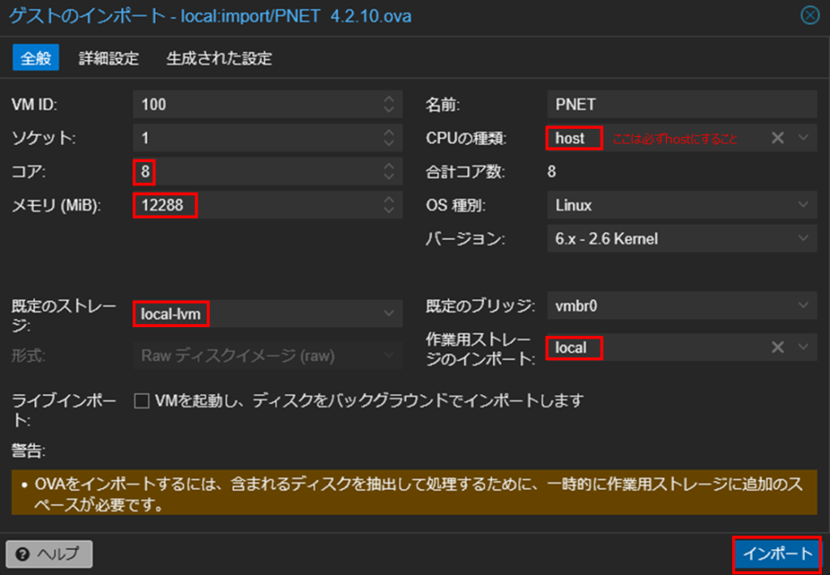Click the core count spinner arrows

[x=389, y=172]
